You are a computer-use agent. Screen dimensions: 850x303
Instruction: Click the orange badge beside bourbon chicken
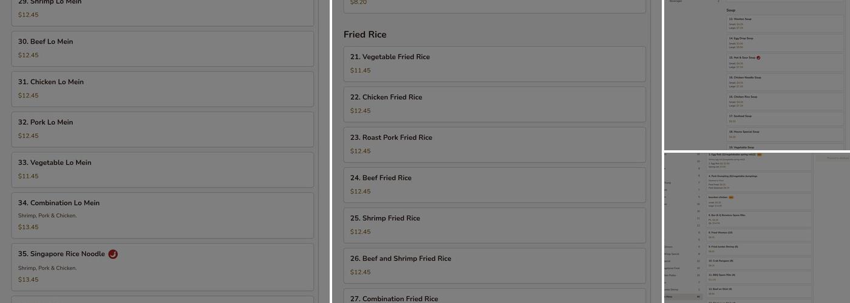click(731, 197)
